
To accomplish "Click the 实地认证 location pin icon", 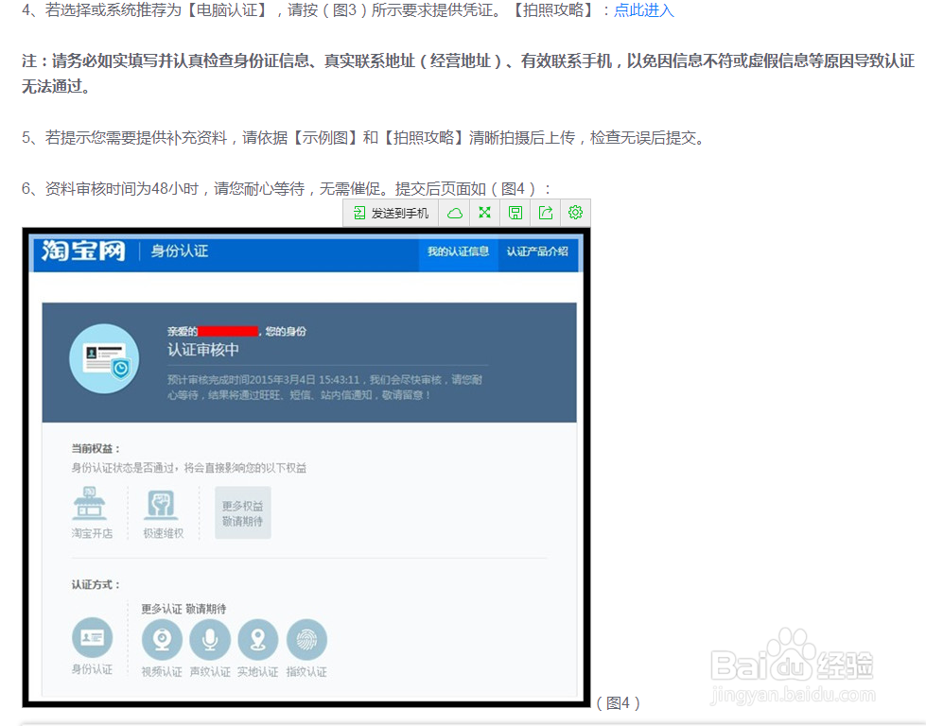I will point(258,639).
